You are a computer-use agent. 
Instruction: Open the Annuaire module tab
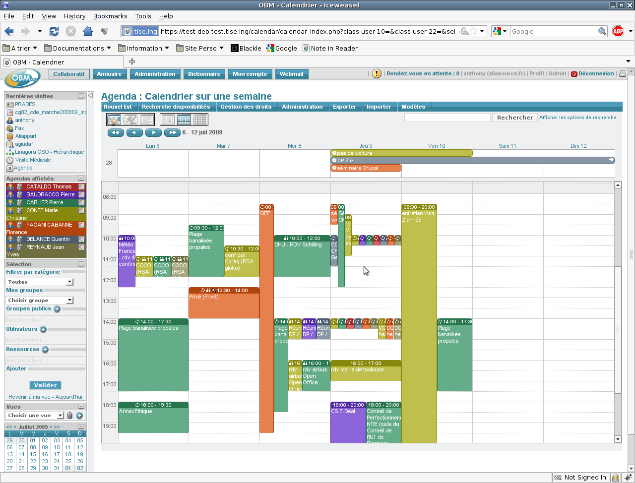coord(109,74)
